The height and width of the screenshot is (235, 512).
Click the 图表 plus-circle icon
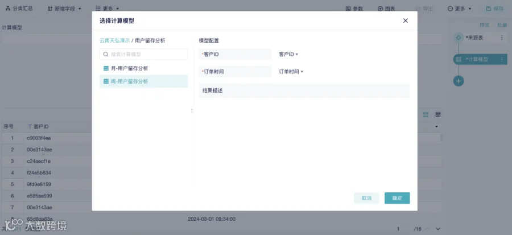point(380,9)
